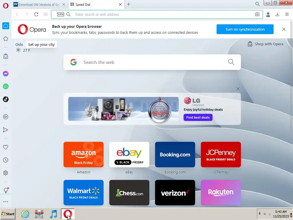Open History clock in sidebar
This screenshot has width=293, height=220.
coord(6,160)
